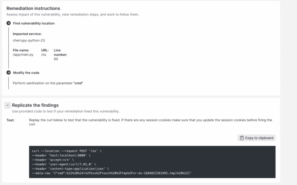Click the arrow icon beside Find vulnerability location
Screen dimensions: 297x185
[x=9, y=23]
